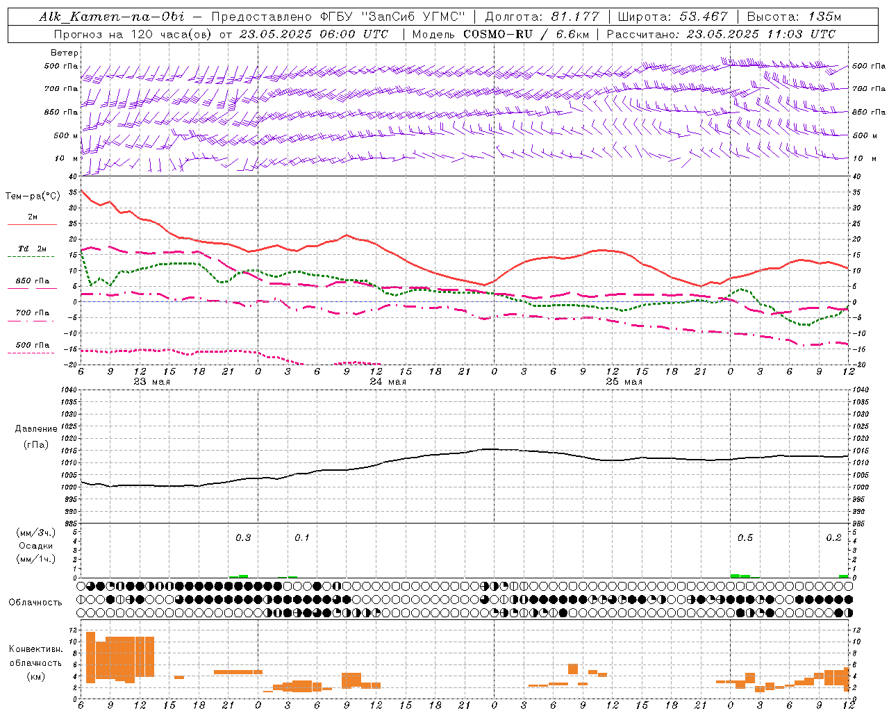Click the Осадки panel label
The image size is (889, 711).
coord(36,546)
